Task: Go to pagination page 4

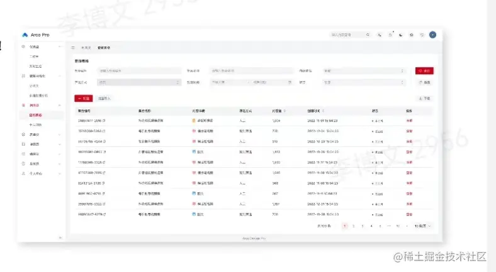Action: pyautogui.click(x=371, y=226)
